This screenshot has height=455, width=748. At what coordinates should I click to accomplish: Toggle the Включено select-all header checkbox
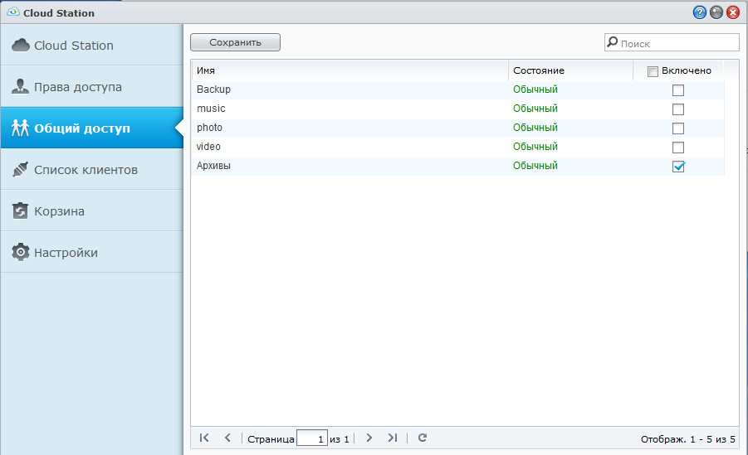coord(653,71)
